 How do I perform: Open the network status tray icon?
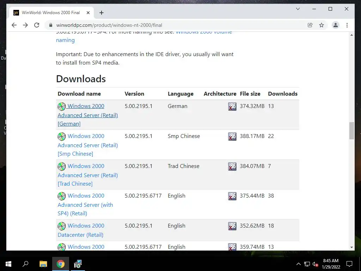(x=307, y=264)
